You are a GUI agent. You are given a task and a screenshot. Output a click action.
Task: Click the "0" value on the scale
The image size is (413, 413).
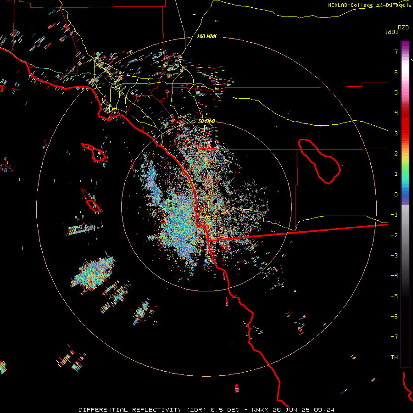[x=396, y=195]
